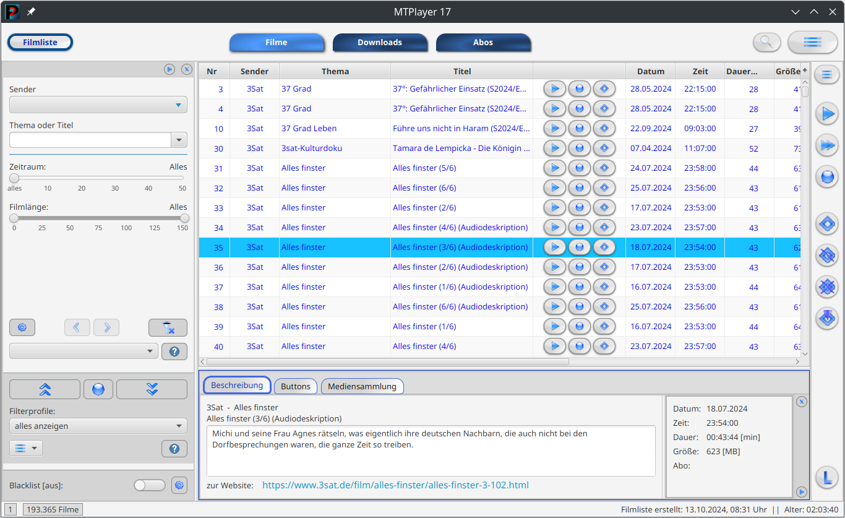The width and height of the screenshot is (845, 518).
Task: Go to next filter with right arrow
Action: tap(106, 327)
